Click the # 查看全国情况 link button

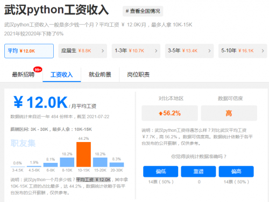[x=143, y=11]
